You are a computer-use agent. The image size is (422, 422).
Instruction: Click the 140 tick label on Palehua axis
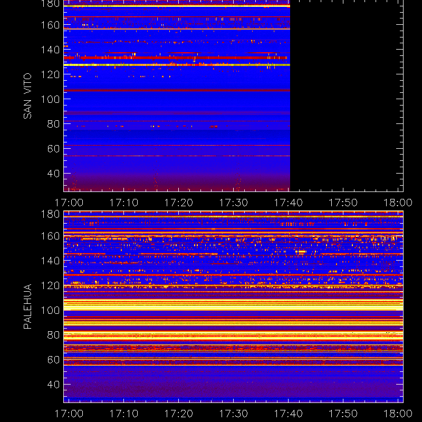pyautogui.click(x=50, y=261)
